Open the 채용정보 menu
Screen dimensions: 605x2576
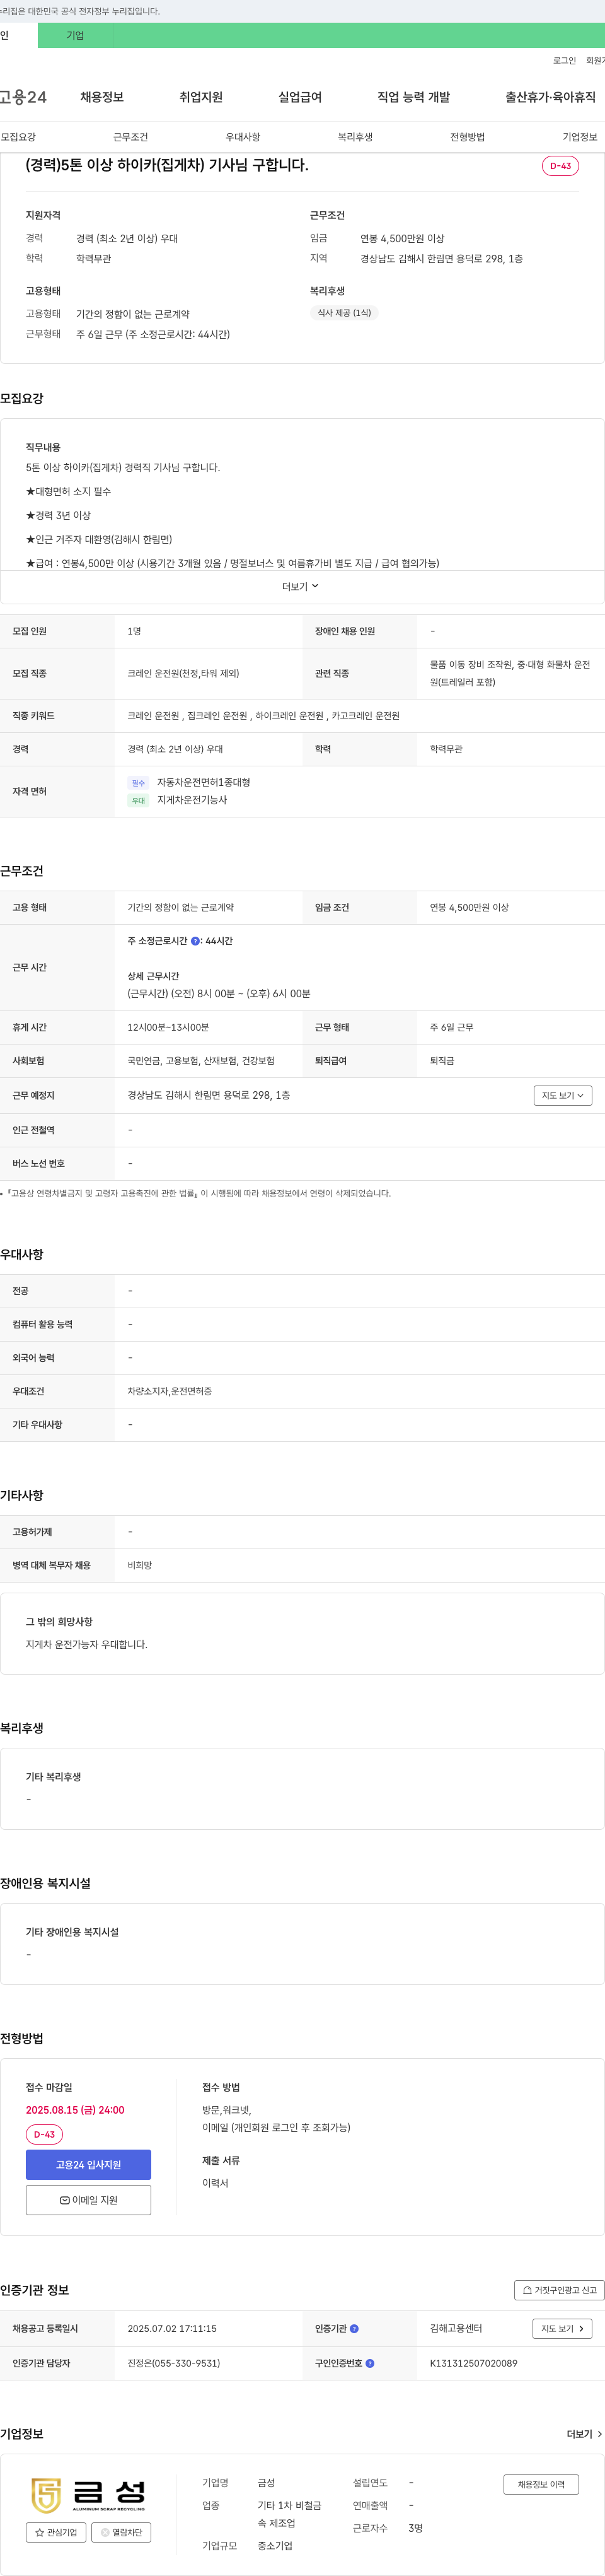pyautogui.click(x=102, y=97)
